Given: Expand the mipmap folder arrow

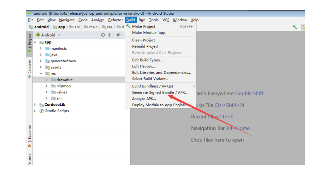Looking at the screenshot, I should point(46,86).
